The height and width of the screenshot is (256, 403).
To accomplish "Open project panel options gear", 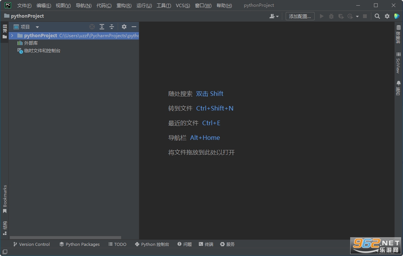I will [124, 27].
